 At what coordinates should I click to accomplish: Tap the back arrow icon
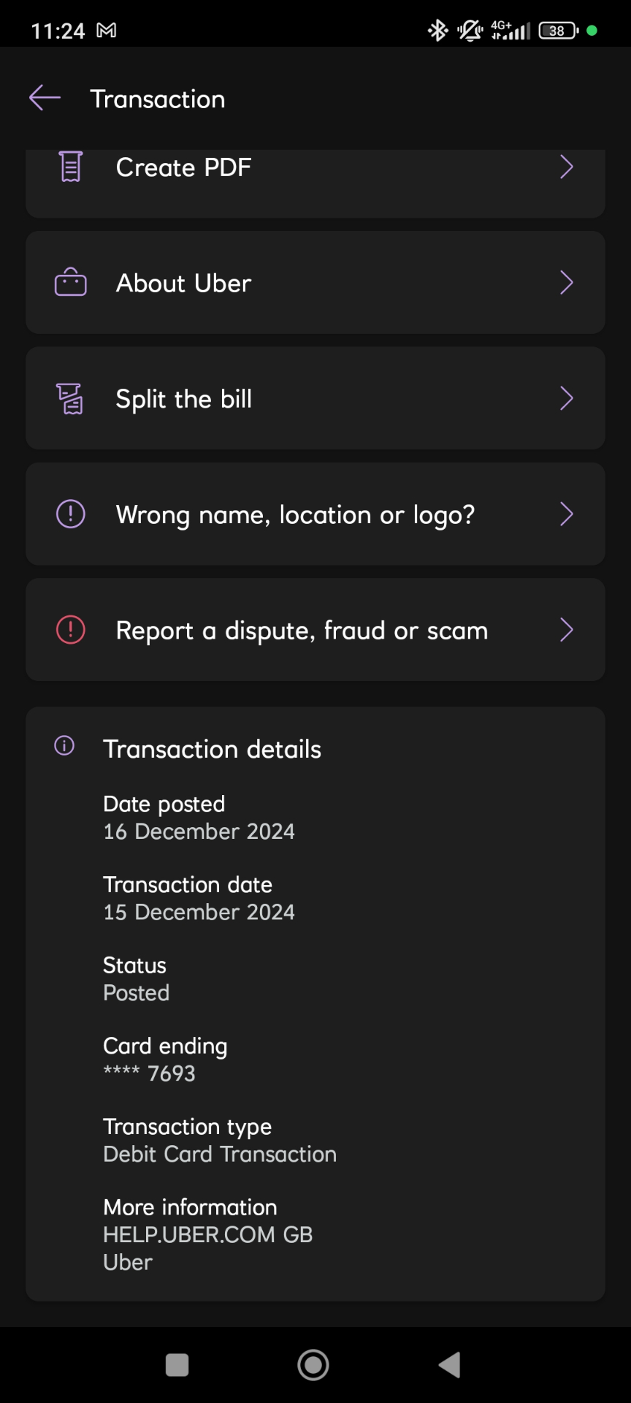45,97
